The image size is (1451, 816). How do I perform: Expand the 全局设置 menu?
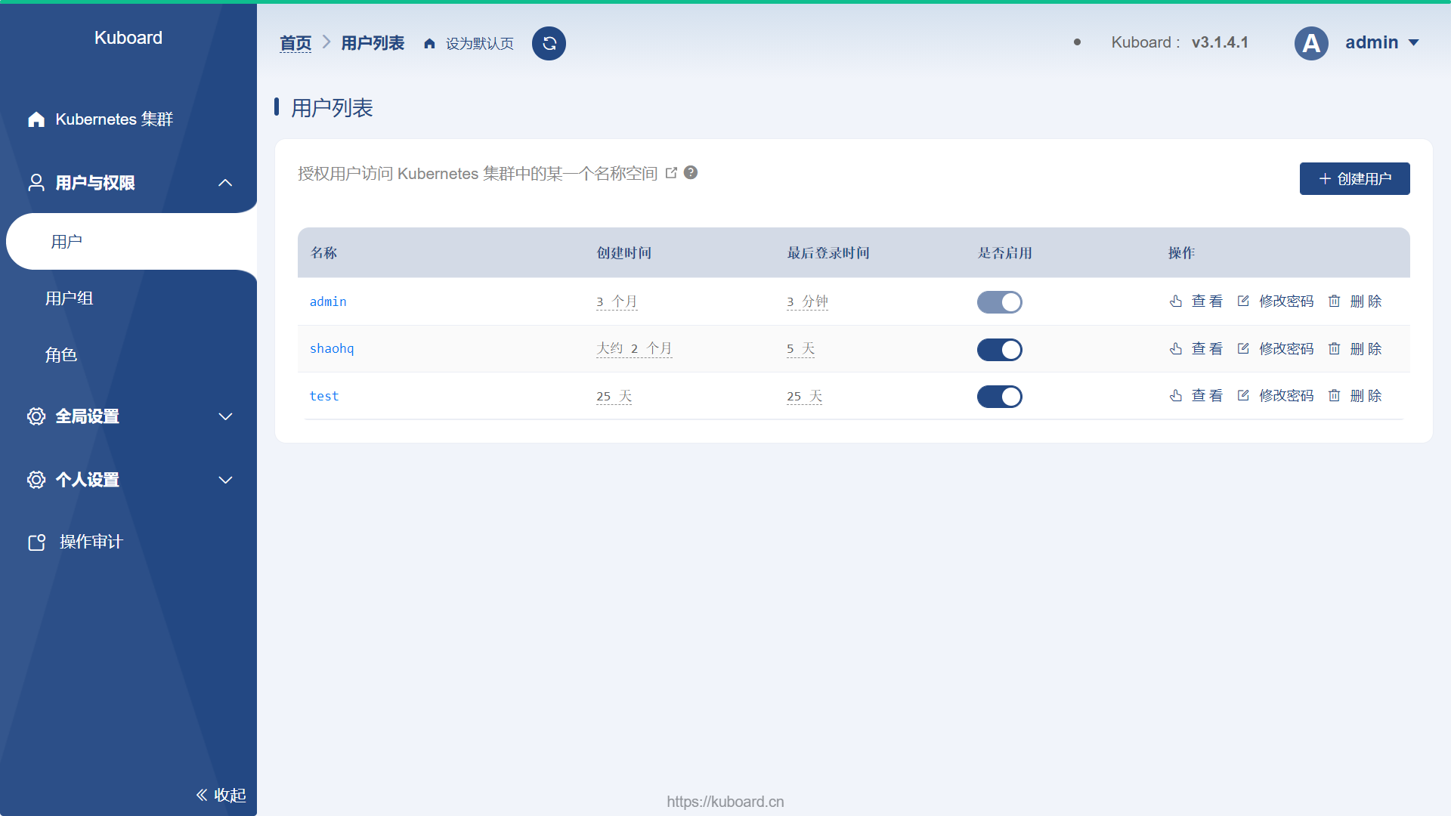tap(87, 416)
